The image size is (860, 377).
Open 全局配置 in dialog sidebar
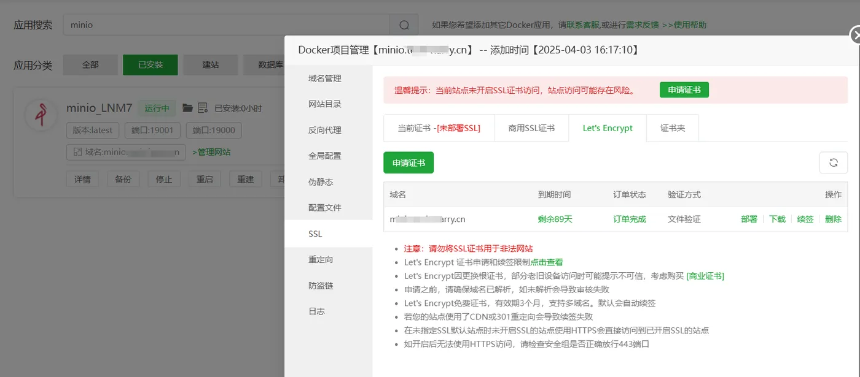click(329, 156)
